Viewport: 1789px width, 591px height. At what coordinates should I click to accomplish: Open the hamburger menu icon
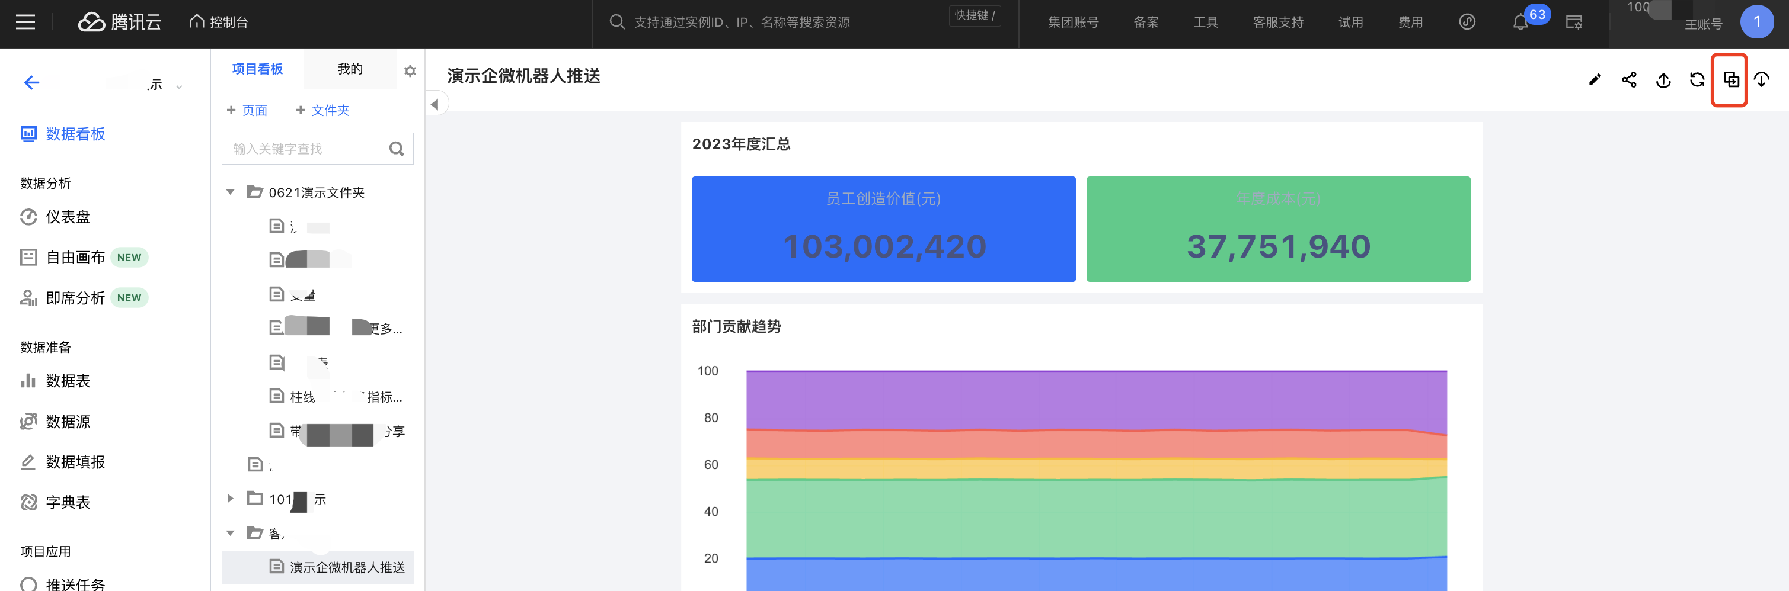pyautogui.click(x=25, y=22)
